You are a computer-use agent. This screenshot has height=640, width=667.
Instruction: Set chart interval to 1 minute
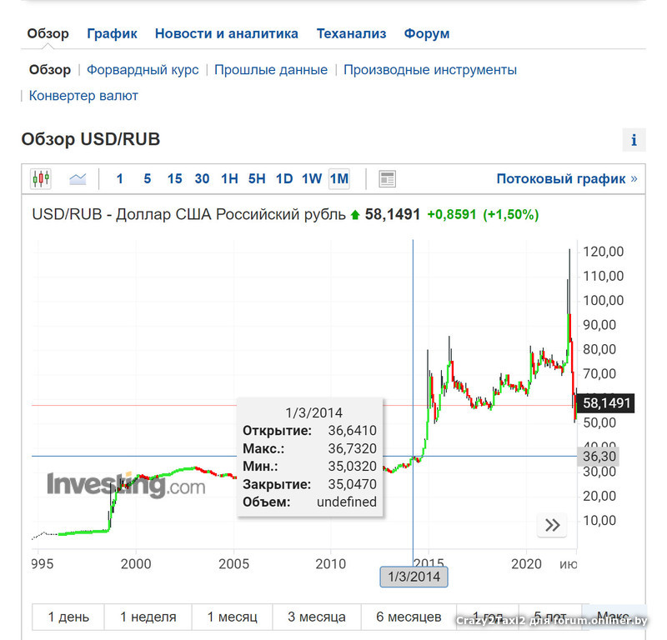120,178
